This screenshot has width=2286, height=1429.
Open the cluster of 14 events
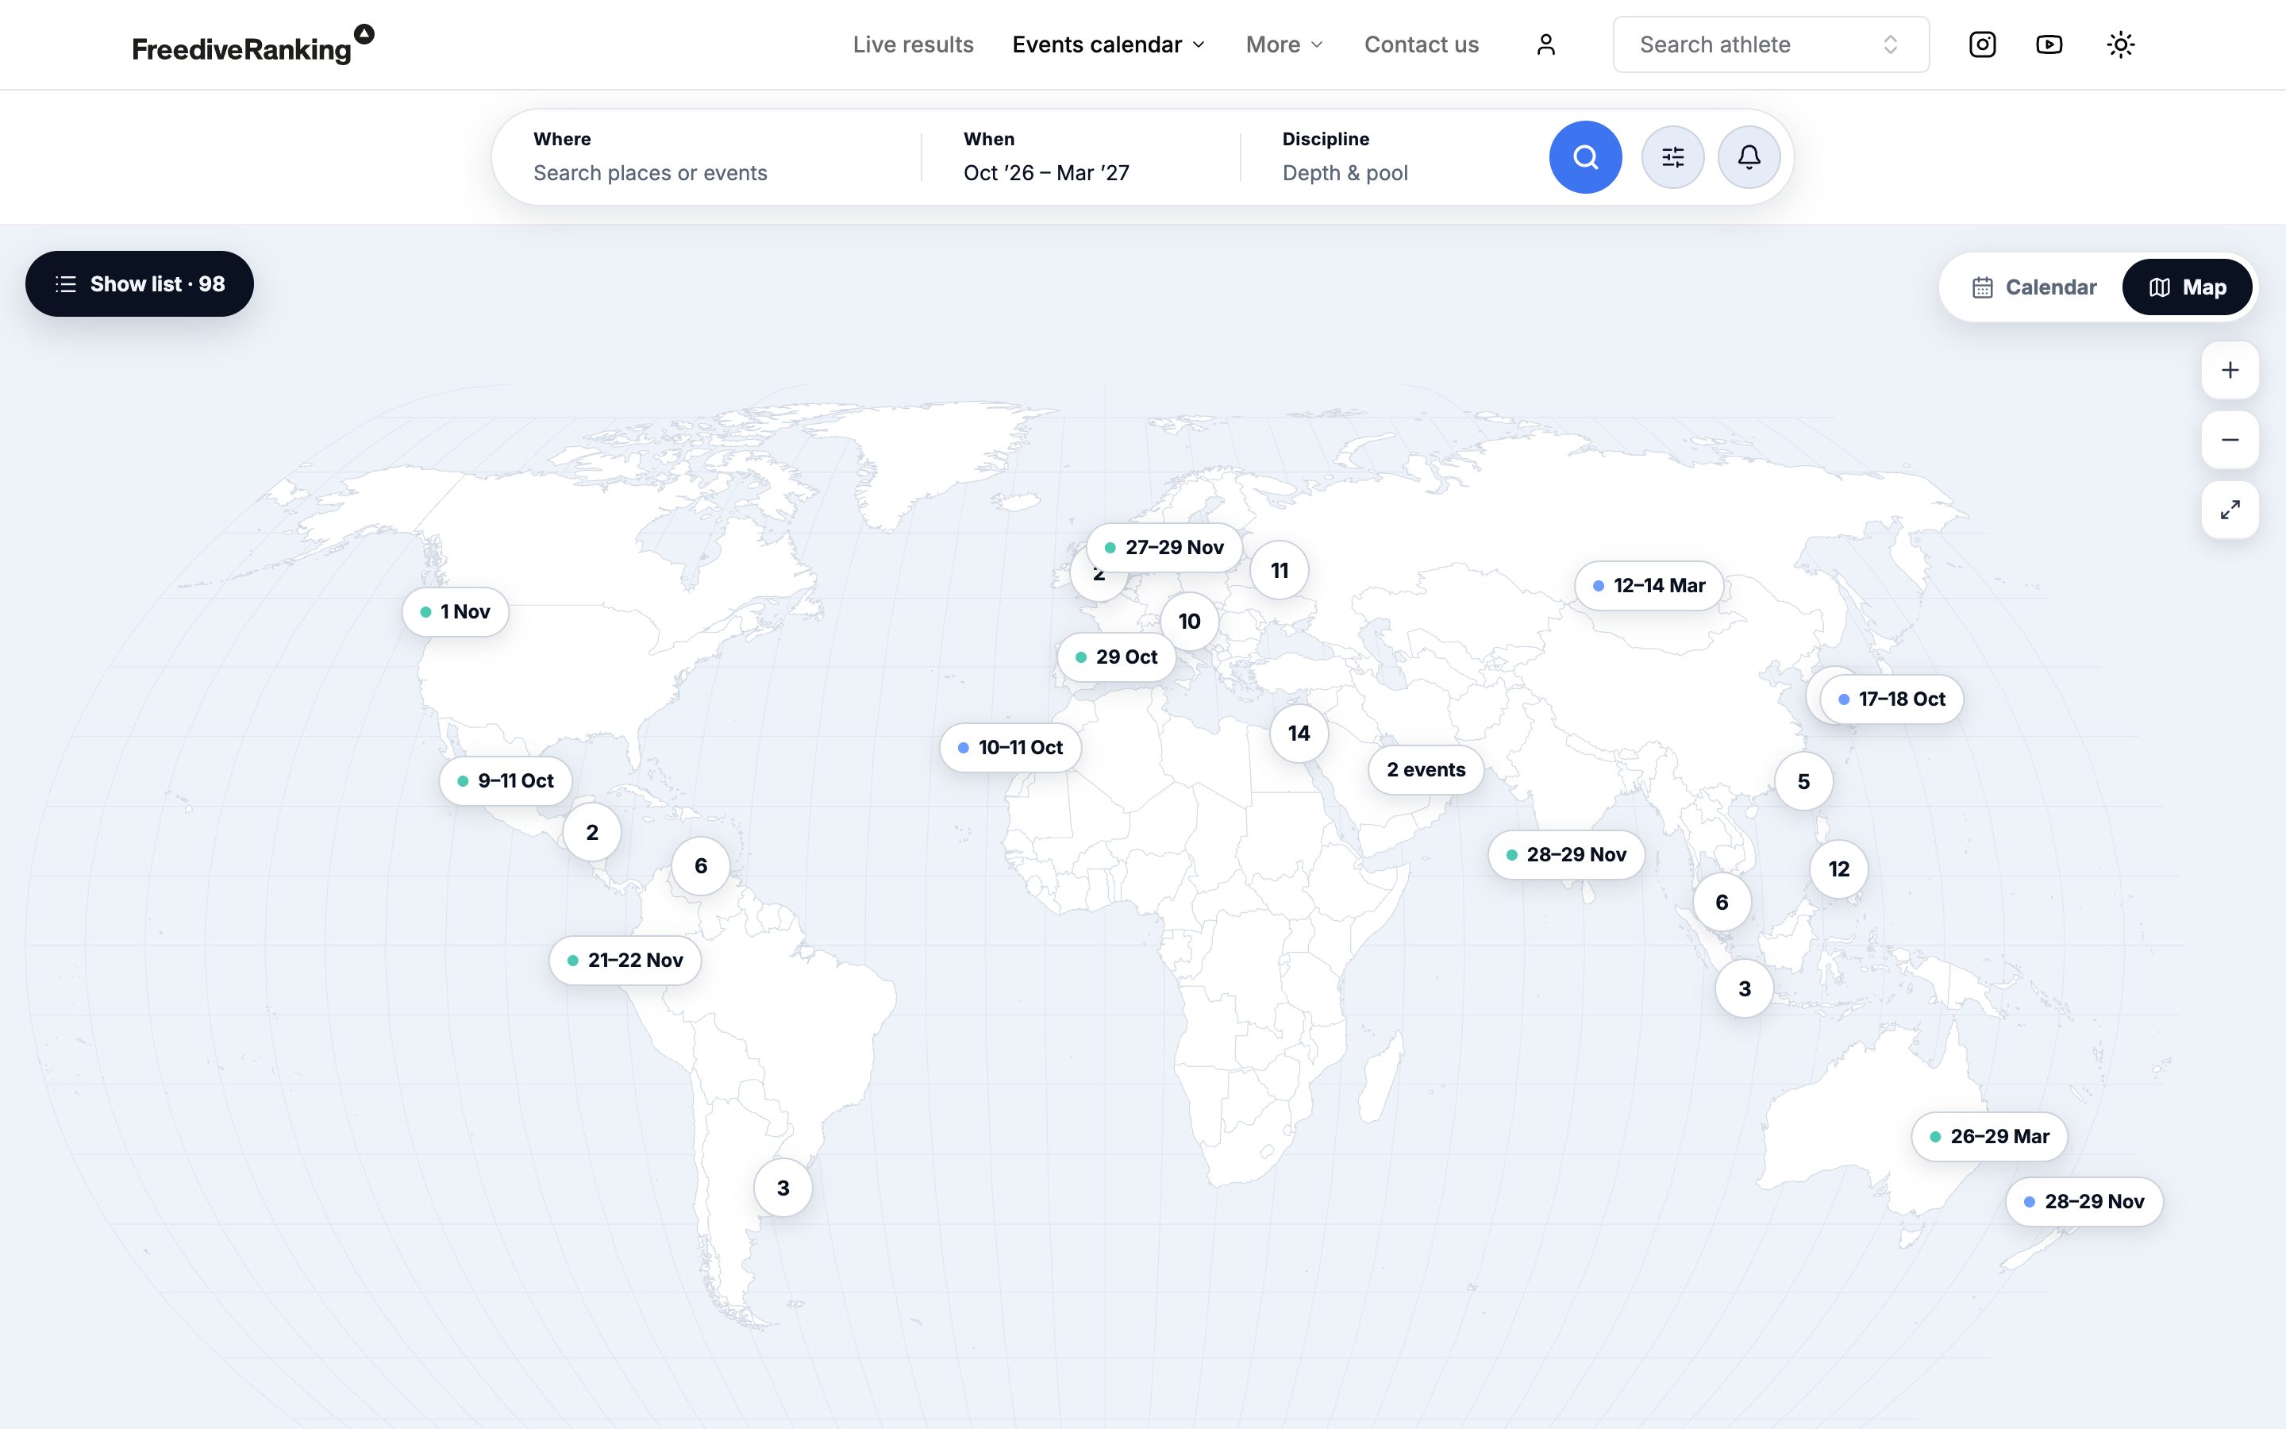(1299, 734)
